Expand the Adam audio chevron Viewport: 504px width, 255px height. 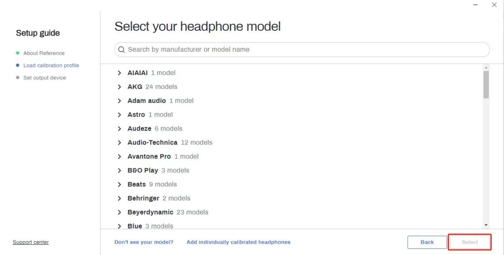(x=119, y=101)
